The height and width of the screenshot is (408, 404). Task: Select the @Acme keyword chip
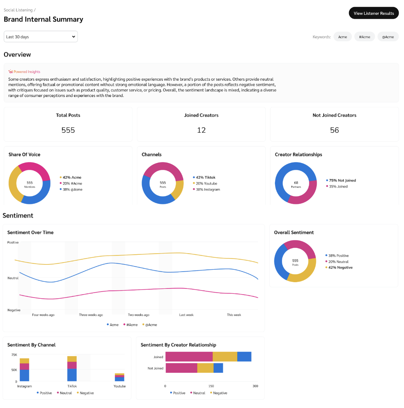[388, 37]
